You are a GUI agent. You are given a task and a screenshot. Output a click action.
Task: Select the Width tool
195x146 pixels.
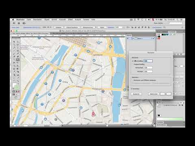coord(14,63)
